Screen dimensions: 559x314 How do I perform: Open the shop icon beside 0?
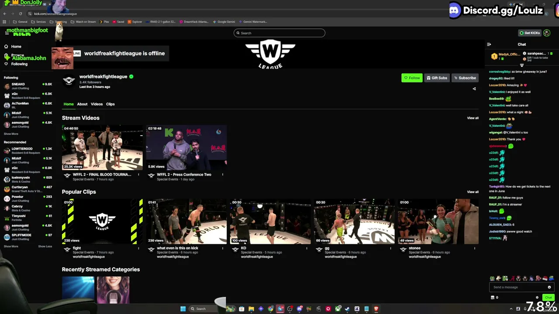pos(493,297)
